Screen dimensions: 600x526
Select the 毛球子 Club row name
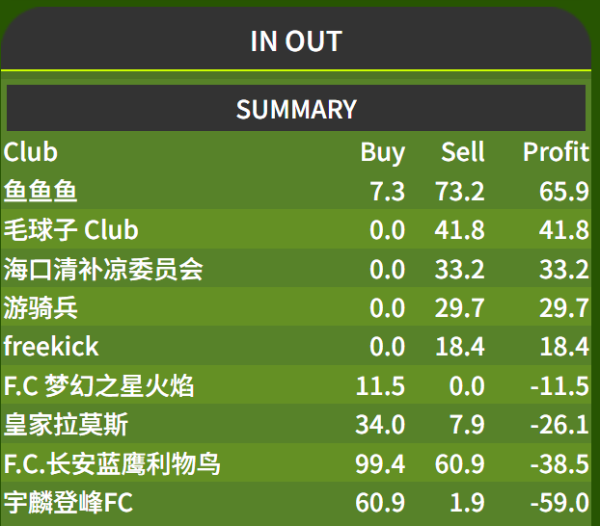click(70, 229)
